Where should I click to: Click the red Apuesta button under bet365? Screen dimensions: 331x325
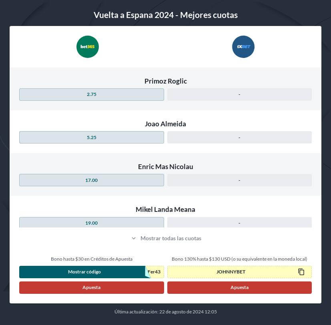pyautogui.click(x=91, y=287)
